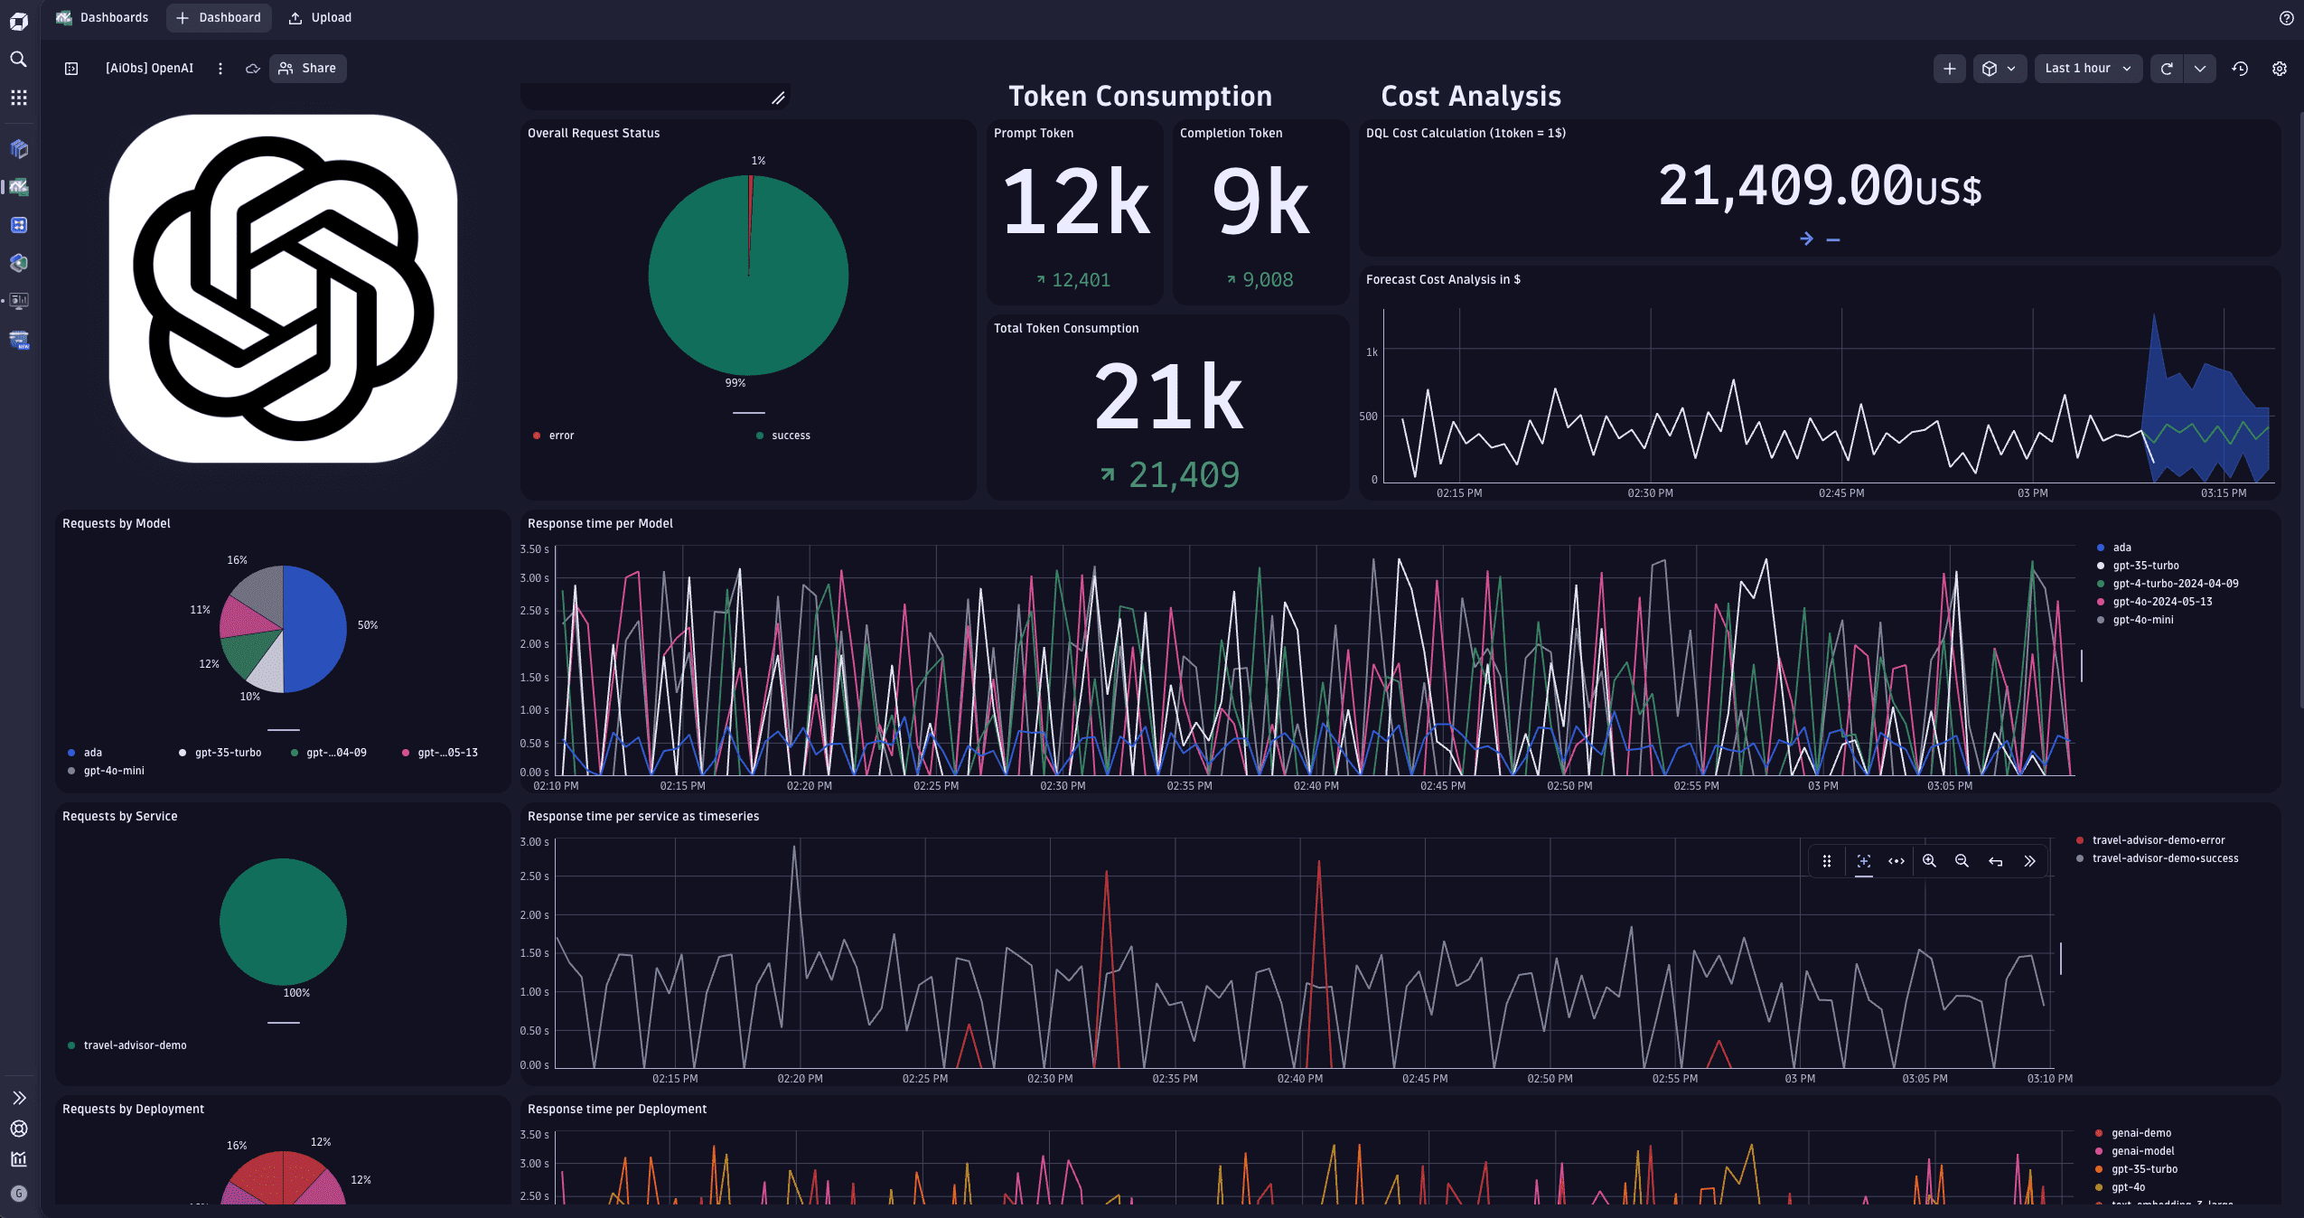Click the Token Consumption heading
Viewport: 2304px width, 1218px height.
(1140, 96)
